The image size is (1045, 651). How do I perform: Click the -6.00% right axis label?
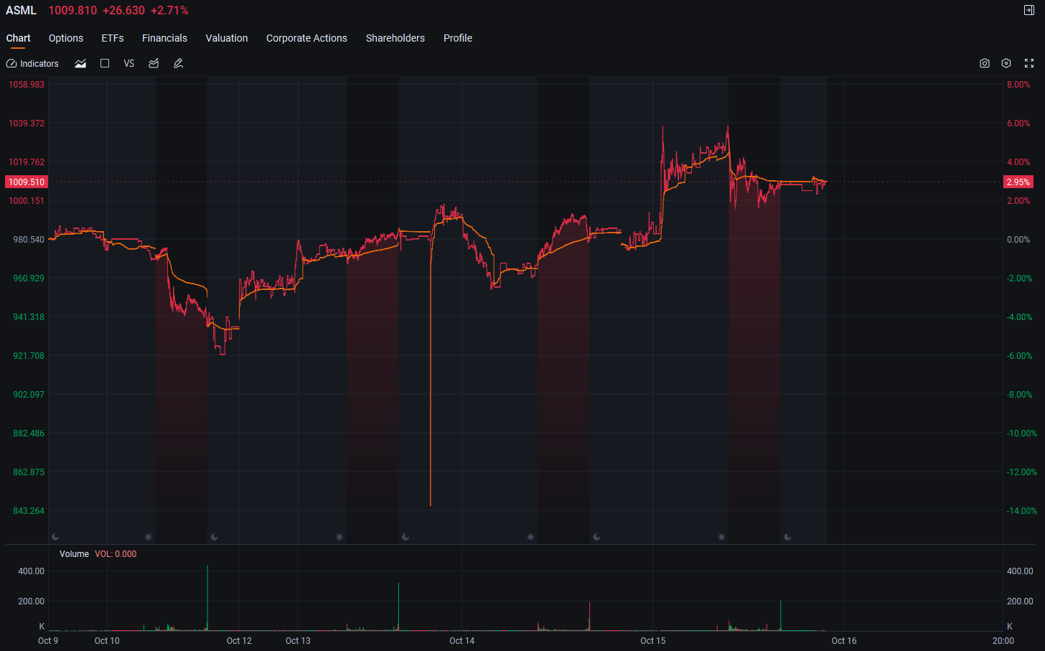(1020, 356)
